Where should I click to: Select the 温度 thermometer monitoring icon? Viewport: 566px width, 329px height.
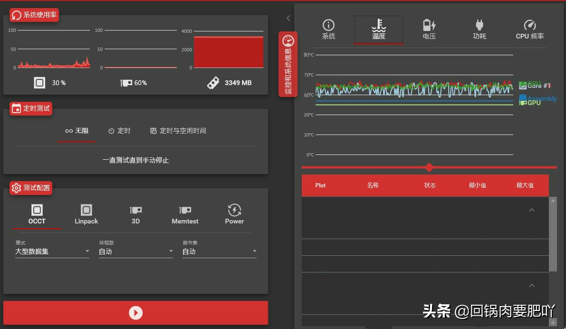(x=378, y=29)
